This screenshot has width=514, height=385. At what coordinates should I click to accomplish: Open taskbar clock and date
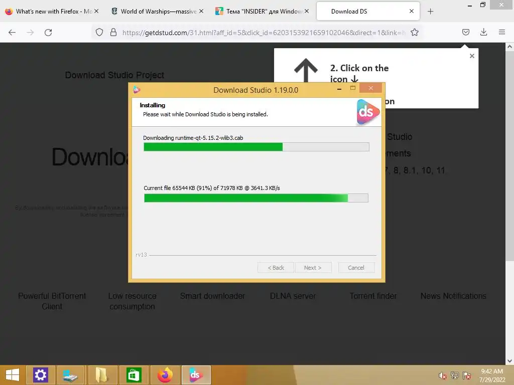(492, 375)
